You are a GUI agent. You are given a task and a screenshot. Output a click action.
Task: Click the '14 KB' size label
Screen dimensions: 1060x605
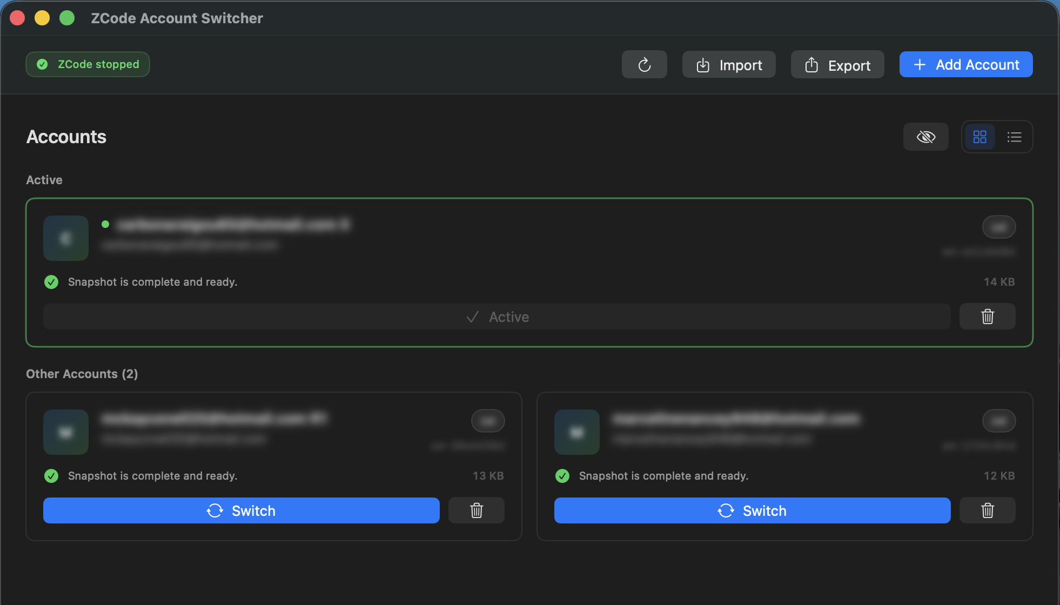999,282
